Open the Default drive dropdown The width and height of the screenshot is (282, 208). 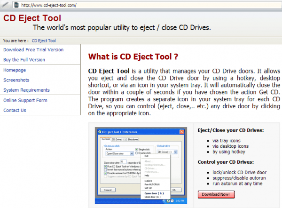click(175, 152)
